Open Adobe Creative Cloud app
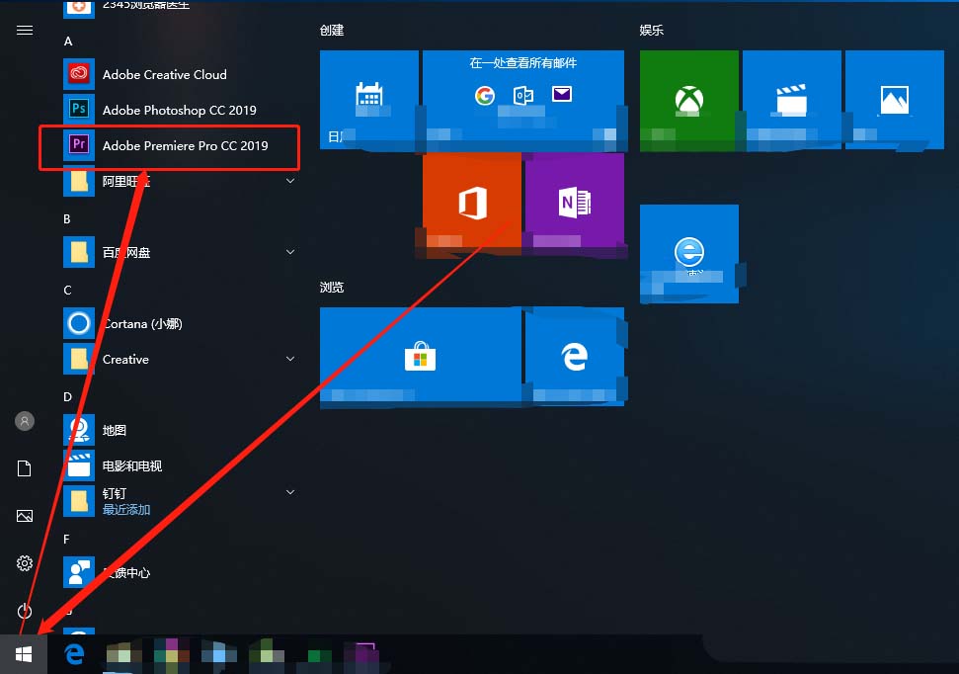This screenshot has width=959, height=674. tap(179, 75)
